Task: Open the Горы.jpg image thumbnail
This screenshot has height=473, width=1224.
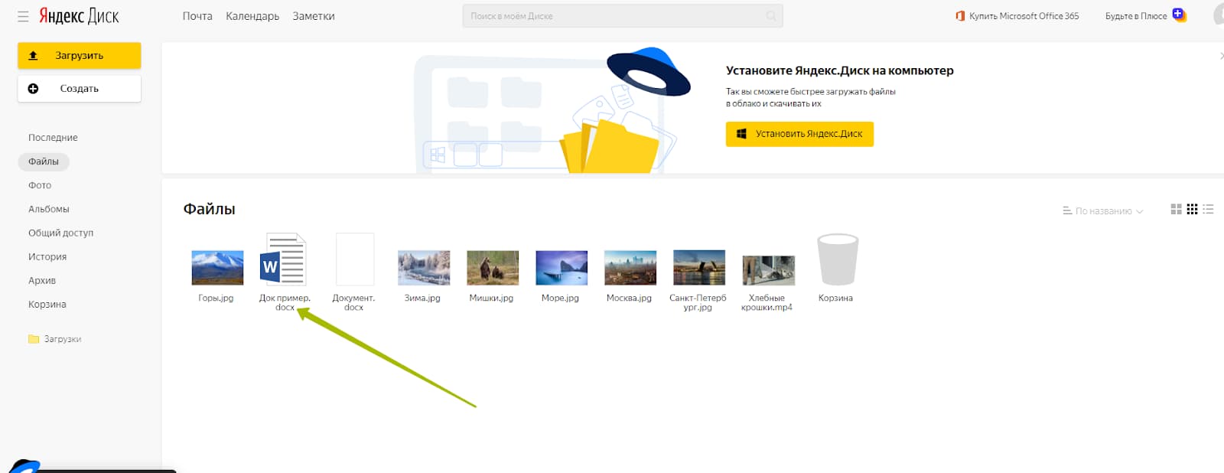Action: [x=217, y=268]
